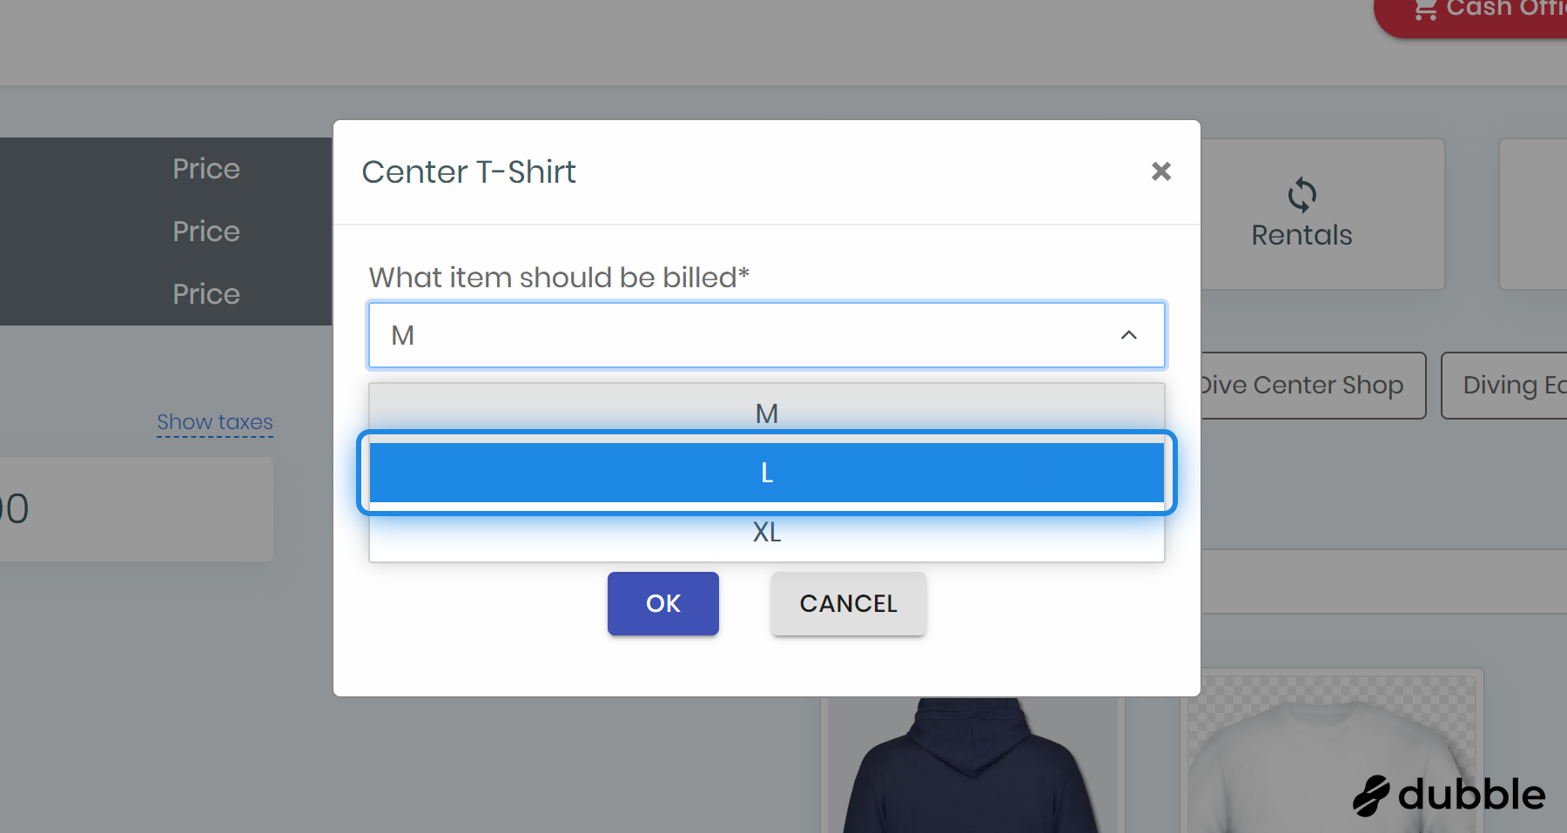The width and height of the screenshot is (1567, 833).
Task: Select the navy hoodie product thumbnail
Action: tap(971, 770)
